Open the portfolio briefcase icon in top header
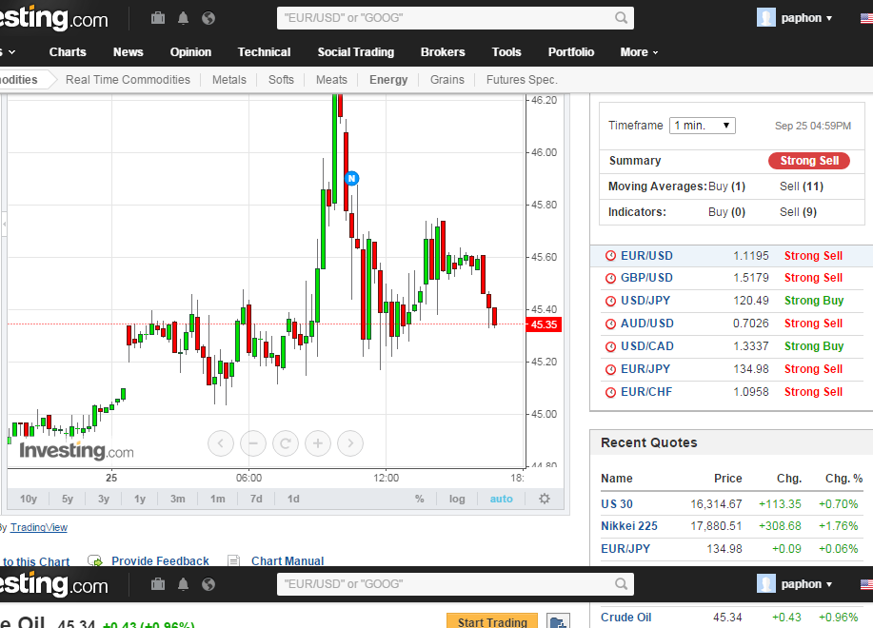This screenshot has height=628, width=873. click(x=158, y=18)
